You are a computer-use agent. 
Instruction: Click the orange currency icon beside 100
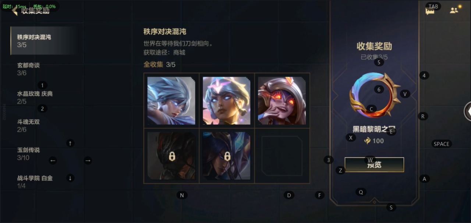(x=367, y=140)
